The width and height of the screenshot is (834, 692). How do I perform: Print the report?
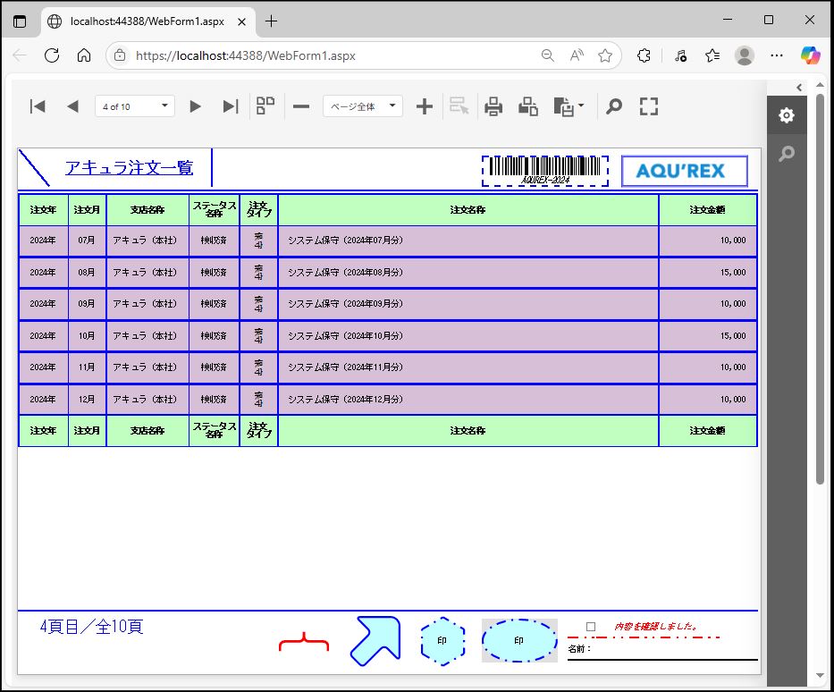(493, 106)
